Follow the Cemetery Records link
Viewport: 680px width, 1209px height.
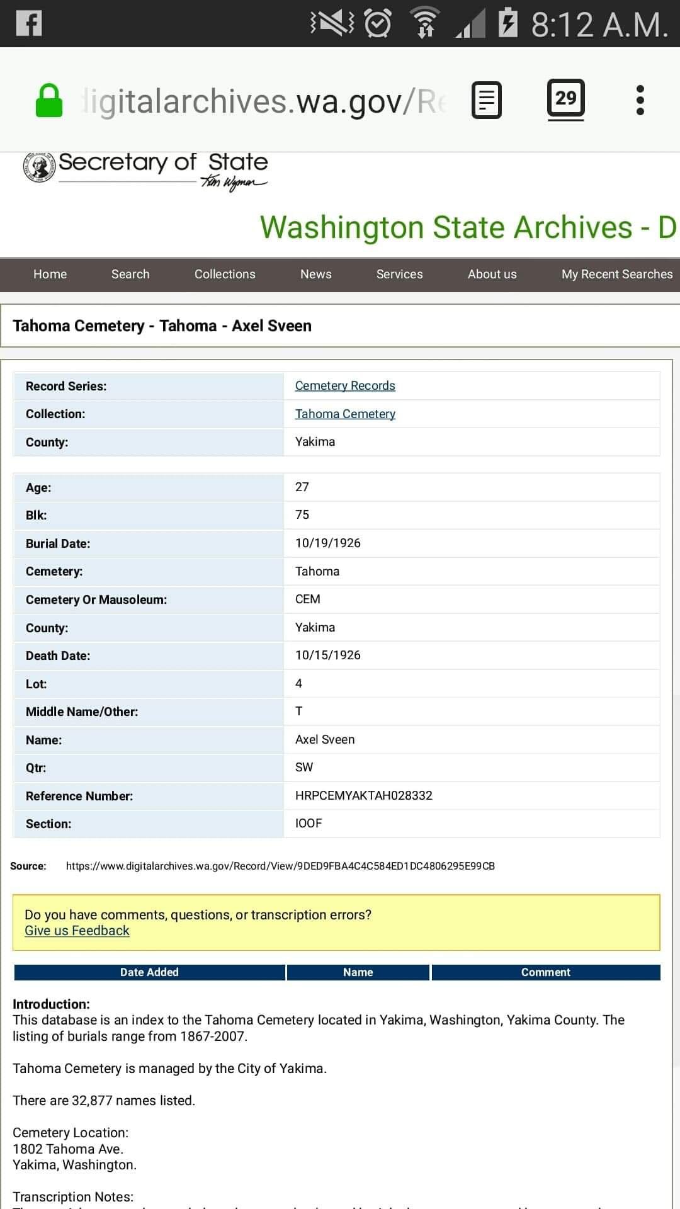click(345, 385)
